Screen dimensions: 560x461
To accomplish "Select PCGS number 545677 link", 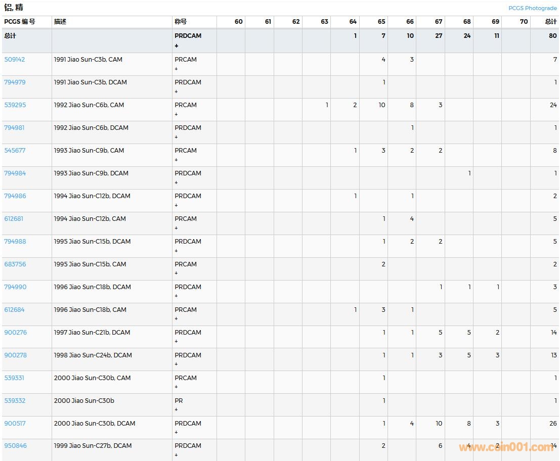I will click(x=15, y=151).
